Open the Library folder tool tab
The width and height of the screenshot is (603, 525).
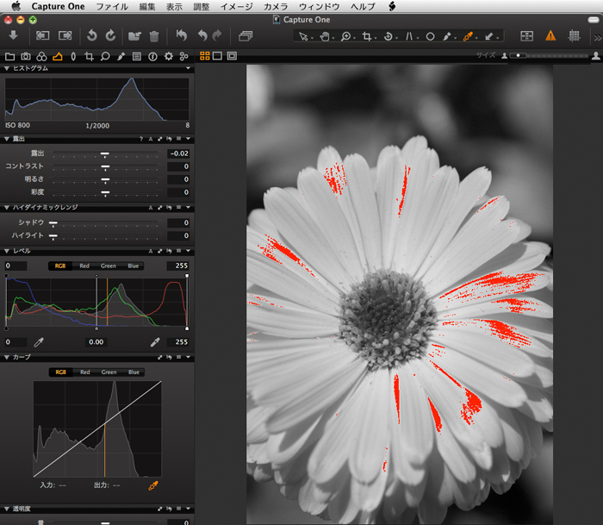[10, 57]
